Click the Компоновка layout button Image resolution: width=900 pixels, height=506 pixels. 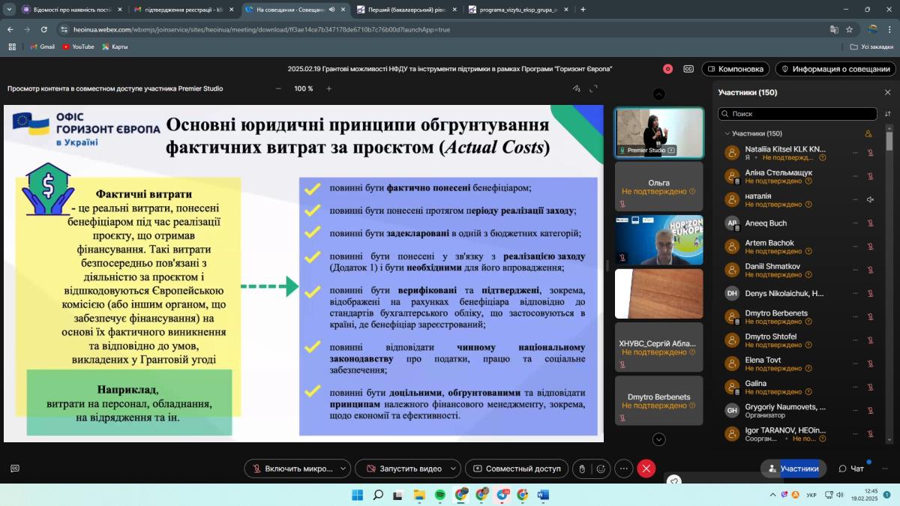click(735, 69)
